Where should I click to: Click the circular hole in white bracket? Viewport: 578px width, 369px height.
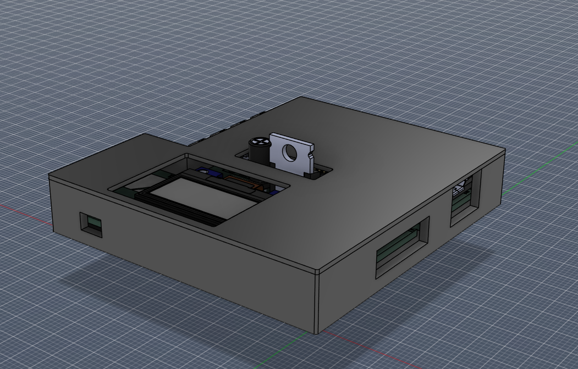coord(288,154)
